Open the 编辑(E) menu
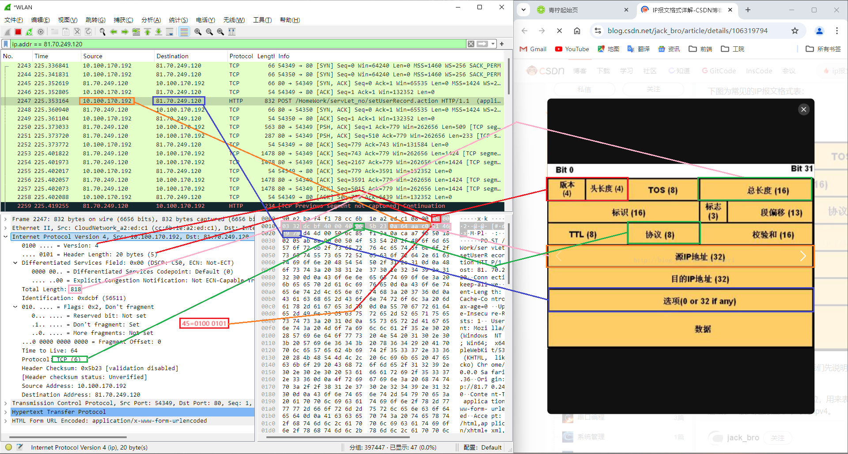The image size is (848, 454). (41, 20)
